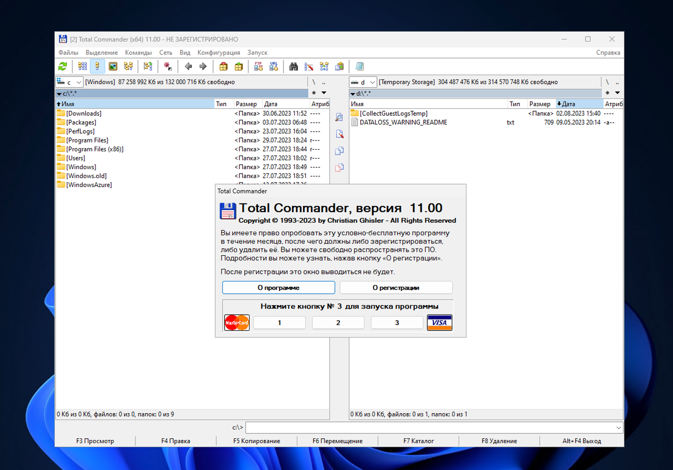Click the VISA logo in the dialog
The width and height of the screenshot is (673, 470).
(x=440, y=322)
